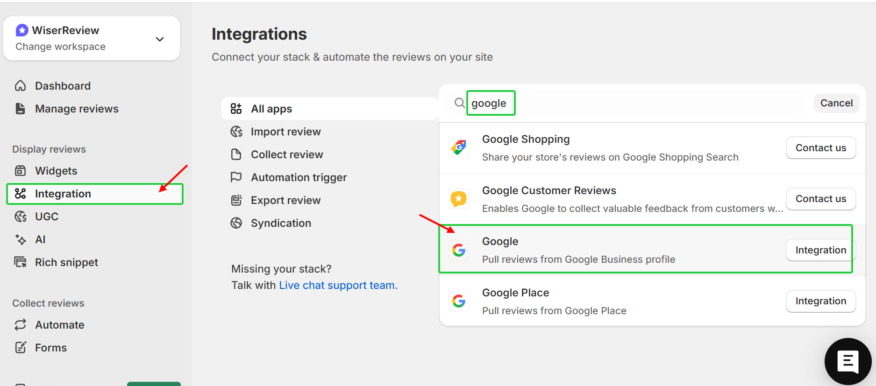Image resolution: width=876 pixels, height=386 pixels.
Task: Switch to the Import review category
Action: point(285,131)
